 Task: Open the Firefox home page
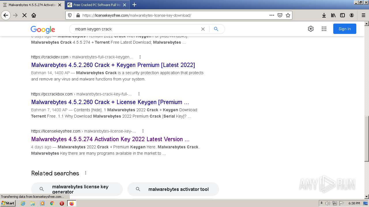click(x=34, y=15)
